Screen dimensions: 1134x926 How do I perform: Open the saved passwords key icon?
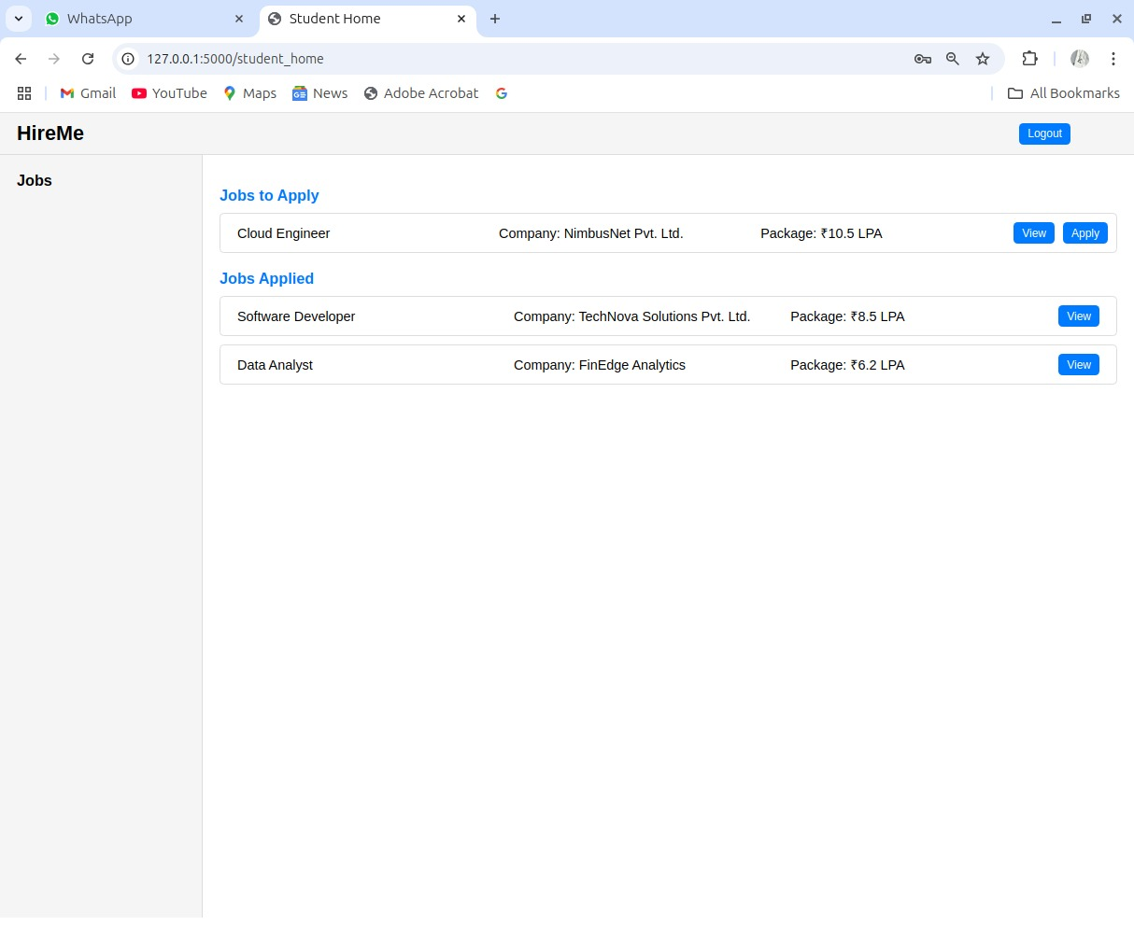(923, 59)
